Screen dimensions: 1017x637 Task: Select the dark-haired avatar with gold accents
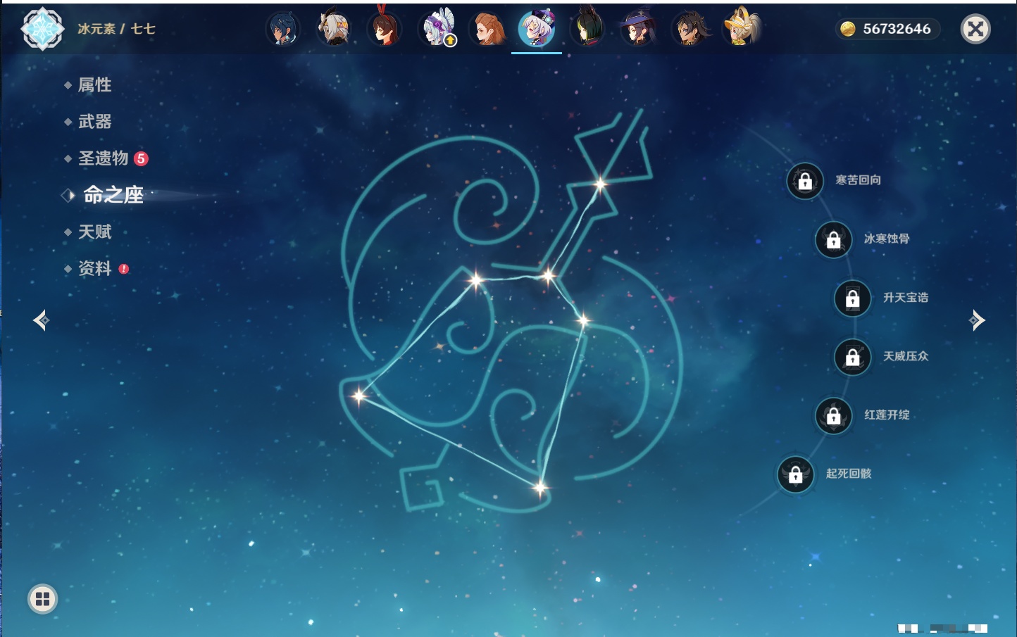pyautogui.click(x=691, y=29)
